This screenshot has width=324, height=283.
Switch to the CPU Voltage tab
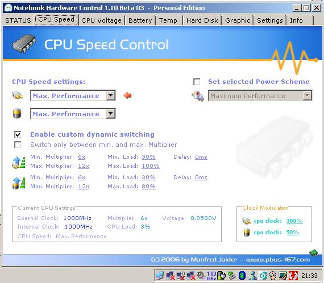click(x=101, y=20)
